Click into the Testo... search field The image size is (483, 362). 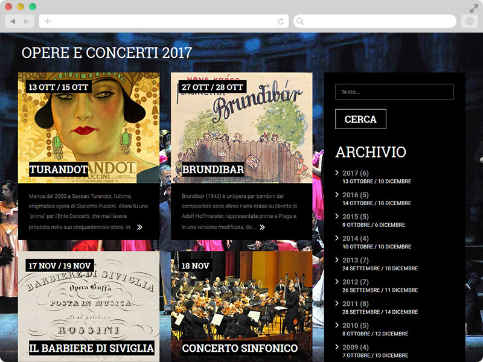(394, 92)
